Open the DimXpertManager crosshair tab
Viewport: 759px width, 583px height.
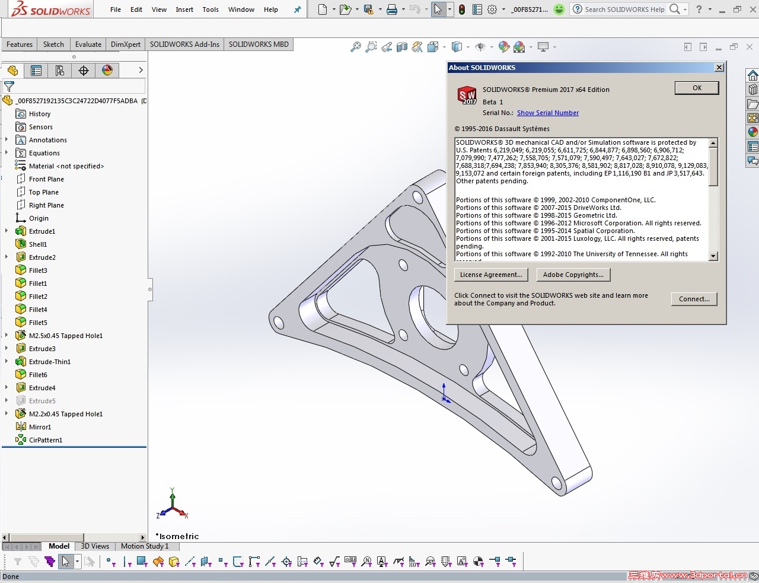[x=84, y=71]
